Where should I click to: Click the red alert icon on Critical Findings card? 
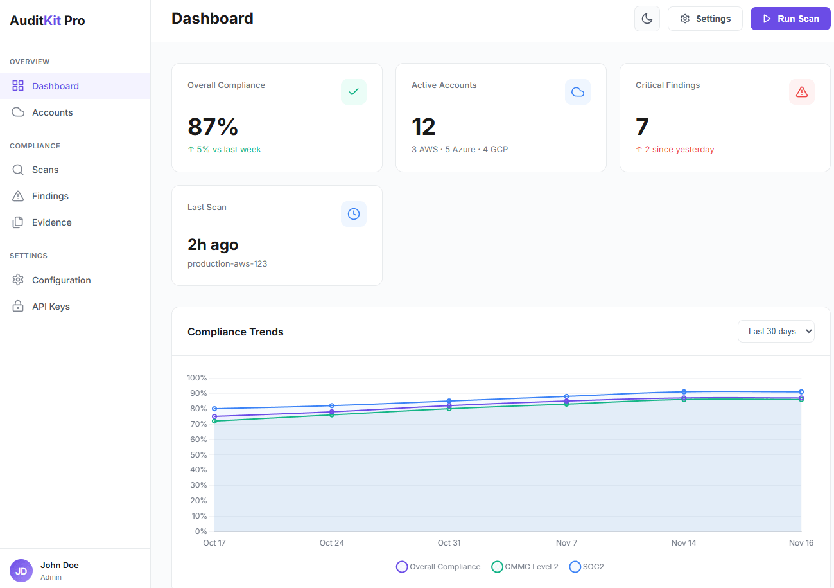tap(802, 92)
